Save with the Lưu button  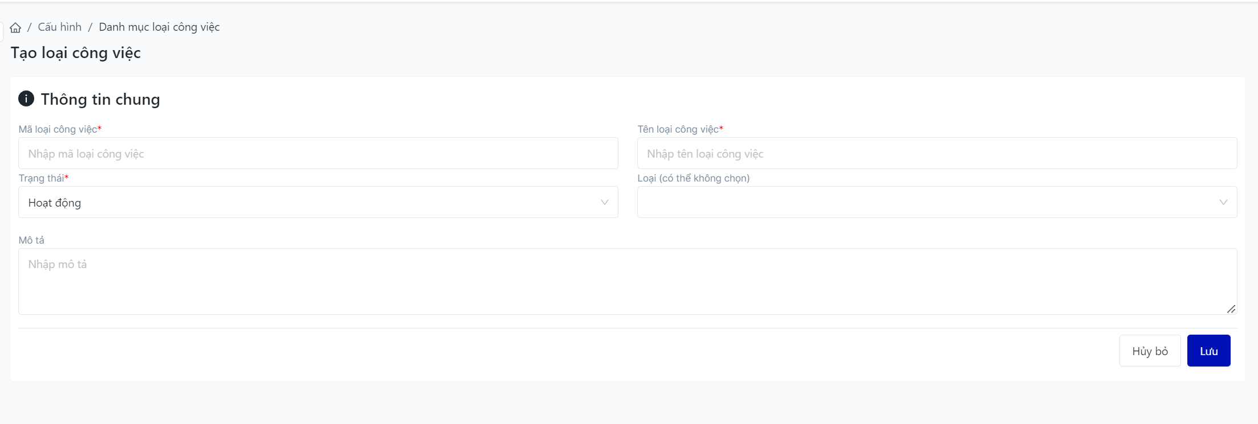point(1208,351)
